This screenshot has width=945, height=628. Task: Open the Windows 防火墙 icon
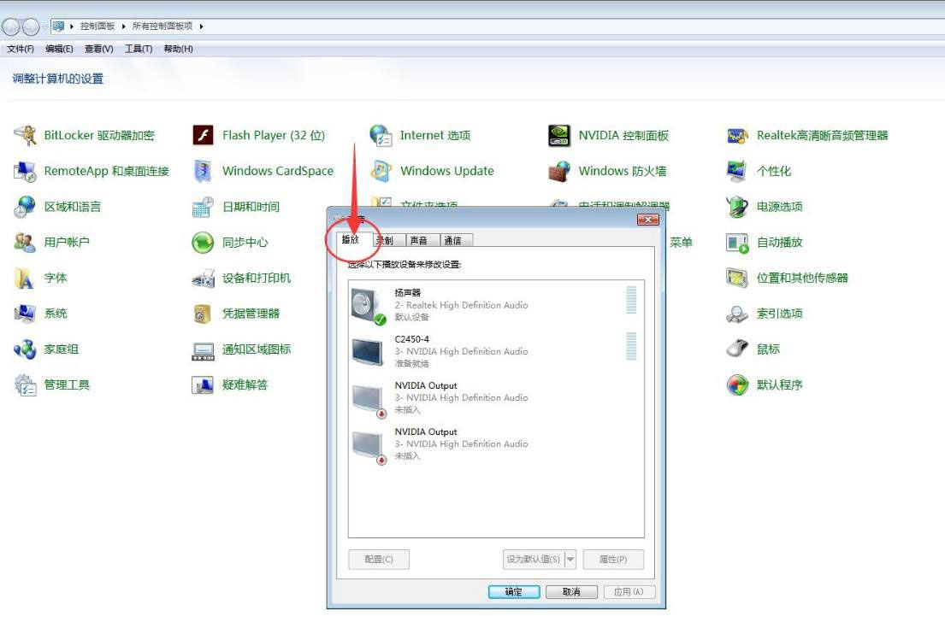pos(558,171)
